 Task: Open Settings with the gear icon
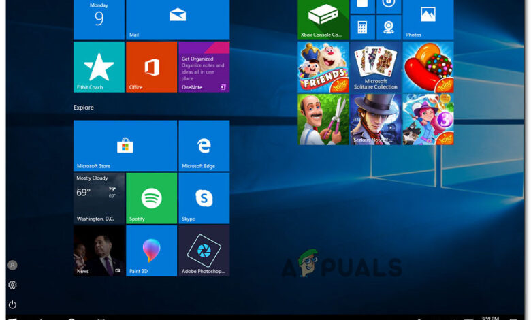[12, 285]
